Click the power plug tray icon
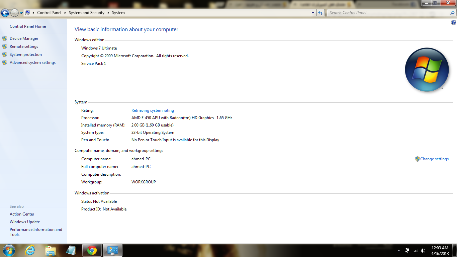This screenshot has height=257, width=457. [407, 250]
